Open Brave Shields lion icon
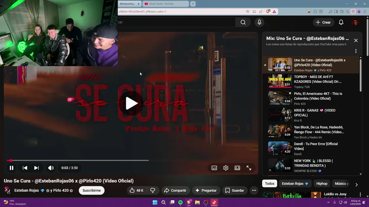This screenshot has width=369, height=207. tap(268, 11)
